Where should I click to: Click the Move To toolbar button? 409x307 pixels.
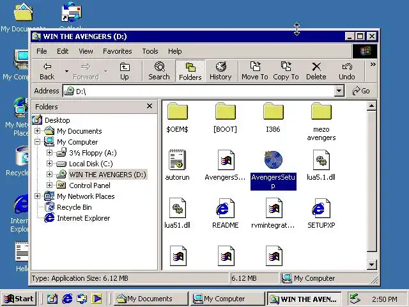pyautogui.click(x=255, y=71)
